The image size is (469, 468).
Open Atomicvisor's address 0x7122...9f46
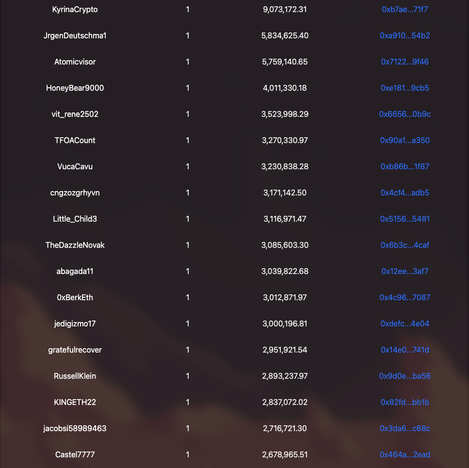[x=404, y=62]
